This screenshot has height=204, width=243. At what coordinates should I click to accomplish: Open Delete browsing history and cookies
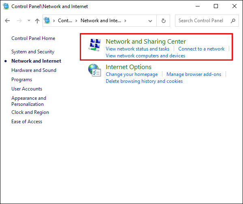point(144,81)
